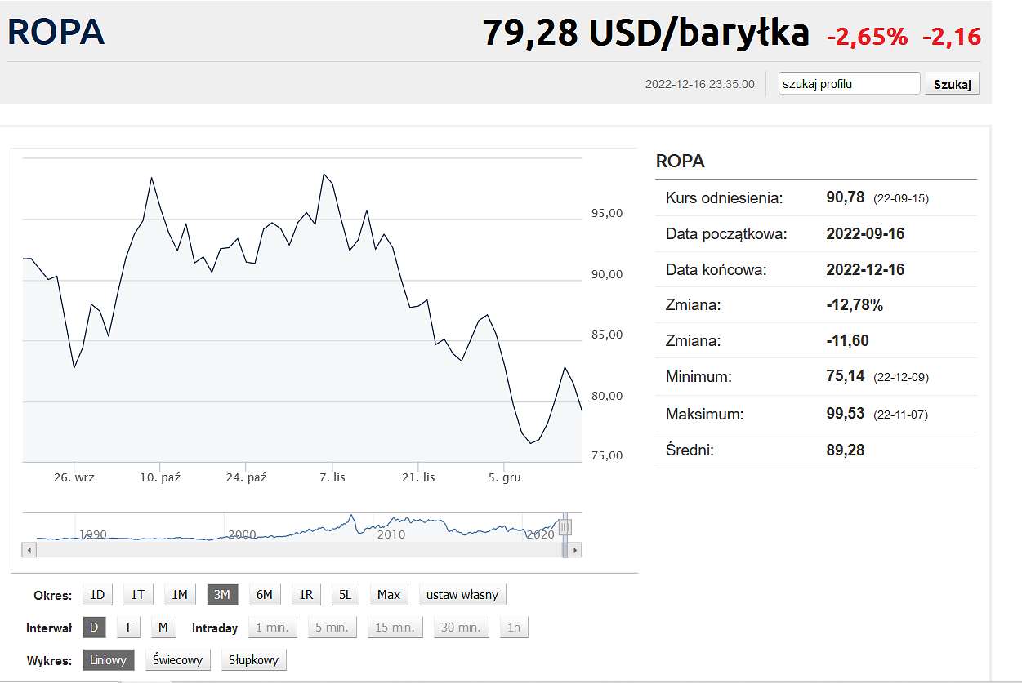
Task: Select the 1M period button
Action: click(180, 595)
